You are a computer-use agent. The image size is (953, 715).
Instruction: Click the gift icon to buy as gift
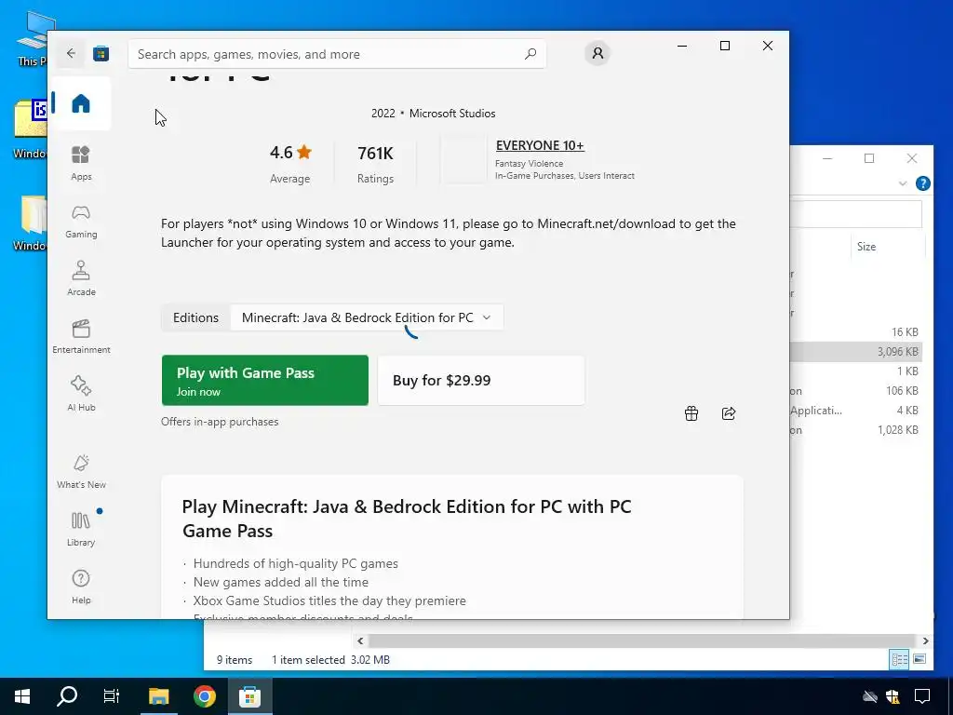tap(691, 413)
